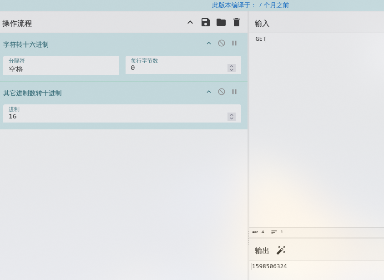Disable the 其它进制数转十进制 operation
The width and height of the screenshot is (384, 280).
click(x=222, y=92)
